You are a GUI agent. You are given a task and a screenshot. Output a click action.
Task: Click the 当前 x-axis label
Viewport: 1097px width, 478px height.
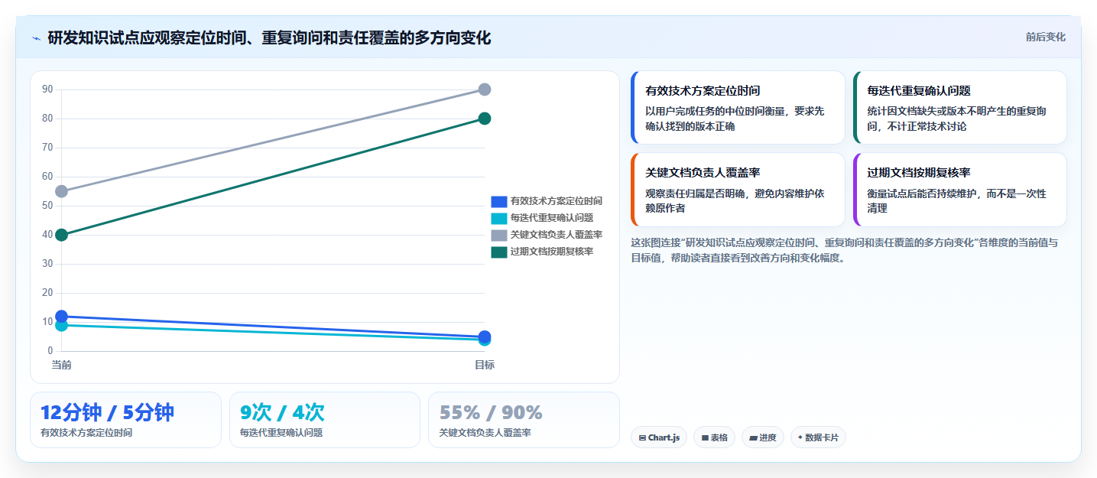(x=62, y=365)
